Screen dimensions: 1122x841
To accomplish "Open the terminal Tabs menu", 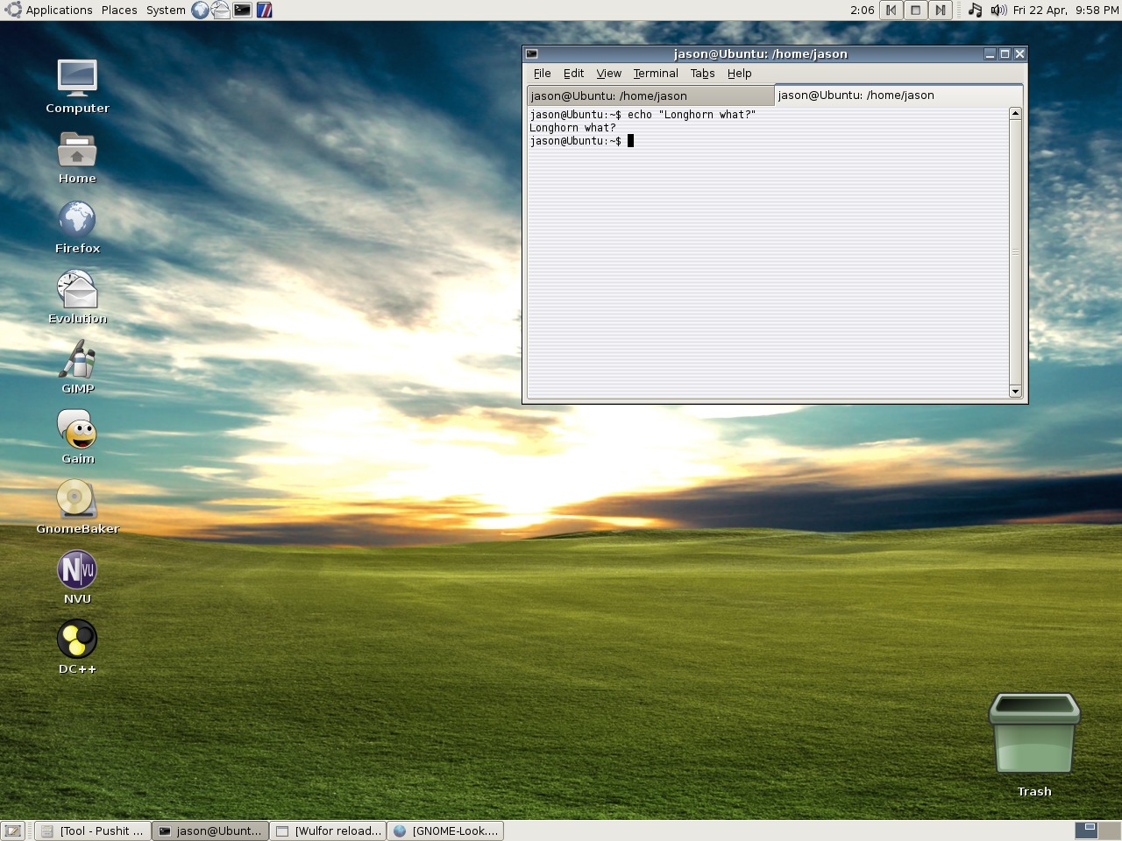I will coord(702,74).
